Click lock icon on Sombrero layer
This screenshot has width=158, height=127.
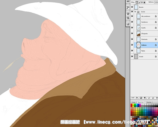click(x=156, y=22)
